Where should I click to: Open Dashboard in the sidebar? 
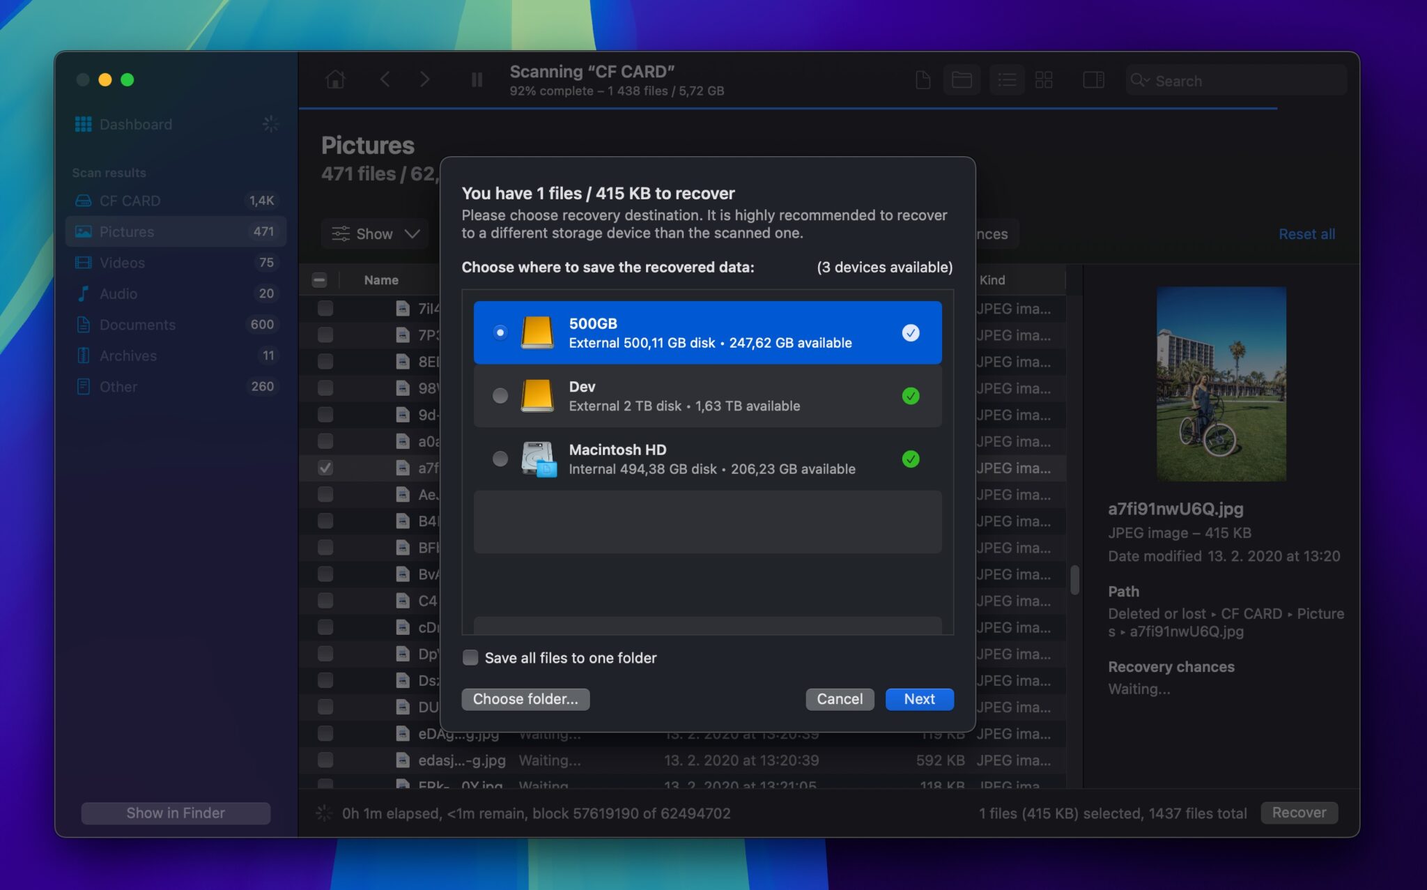coord(136,124)
